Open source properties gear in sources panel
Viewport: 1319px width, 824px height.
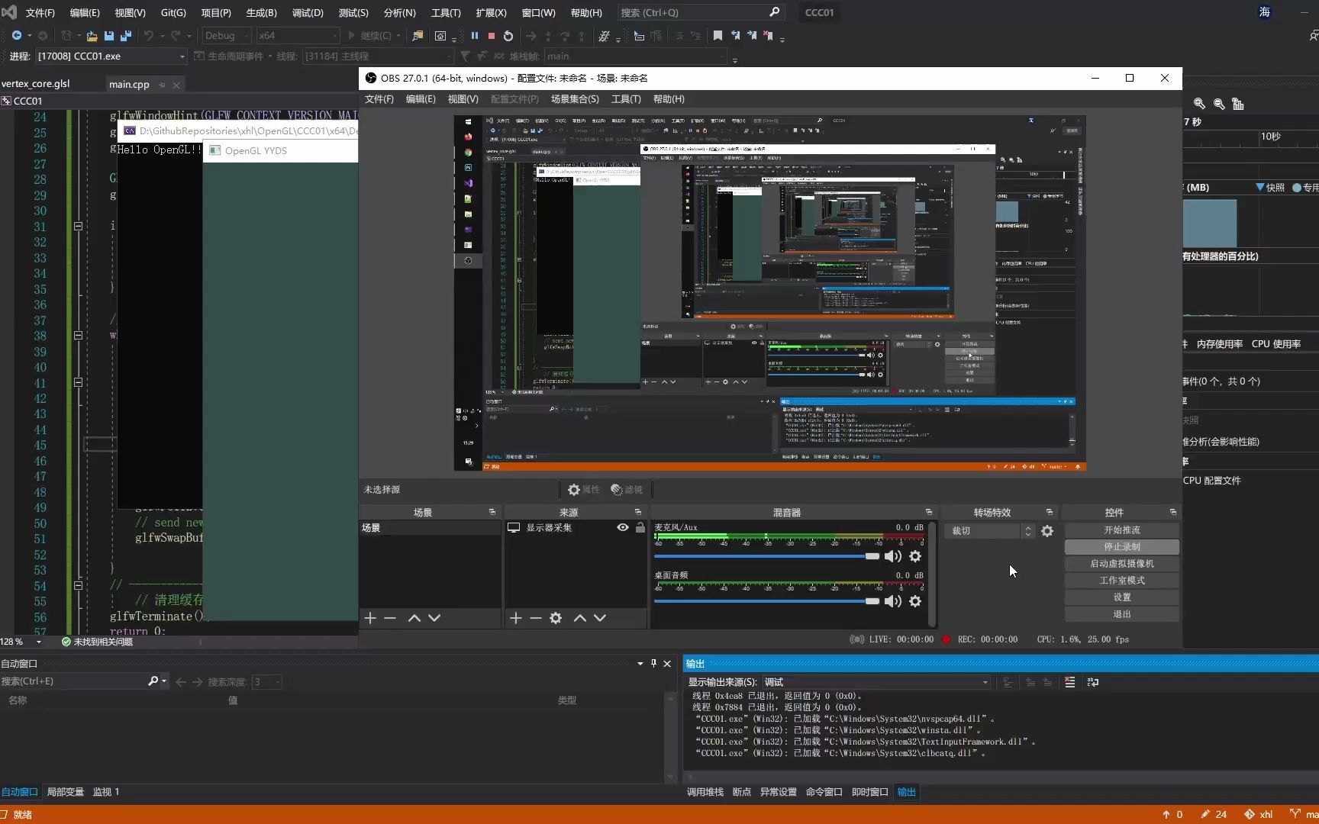coord(556,618)
